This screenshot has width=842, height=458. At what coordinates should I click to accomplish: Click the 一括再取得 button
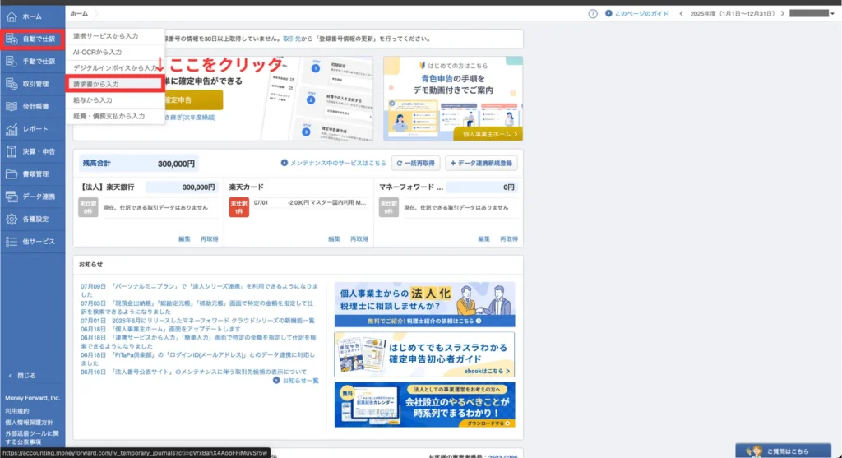[416, 163]
